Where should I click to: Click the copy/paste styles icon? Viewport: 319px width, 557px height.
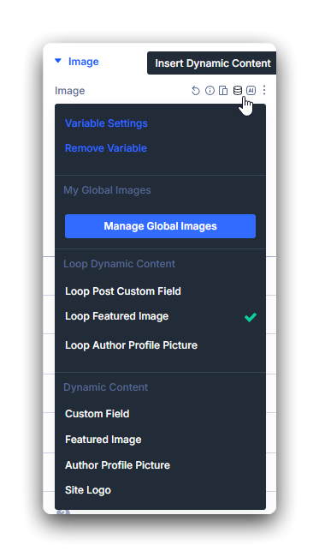pyautogui.click(x=223, y=91)
